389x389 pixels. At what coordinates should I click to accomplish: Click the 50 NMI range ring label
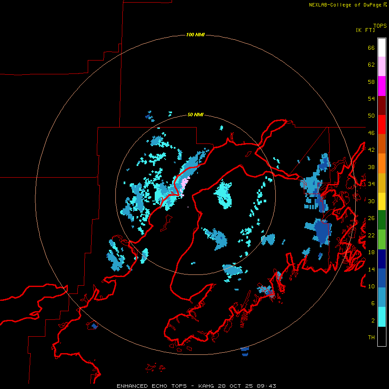coord(195,115)
